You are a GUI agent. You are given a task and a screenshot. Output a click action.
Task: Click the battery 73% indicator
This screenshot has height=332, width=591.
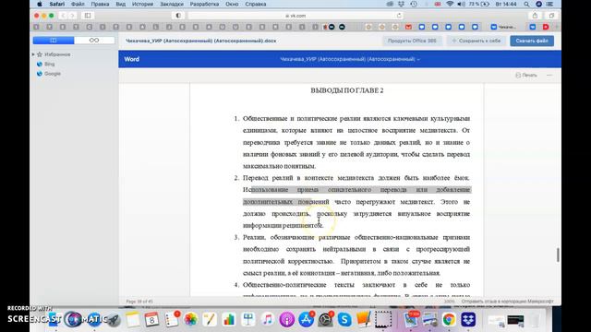(479, 4)
